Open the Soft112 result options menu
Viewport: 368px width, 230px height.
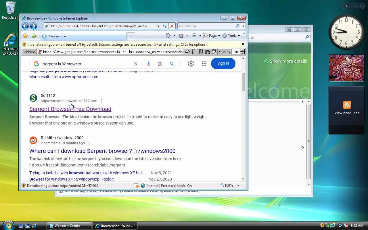coord(102,101)
